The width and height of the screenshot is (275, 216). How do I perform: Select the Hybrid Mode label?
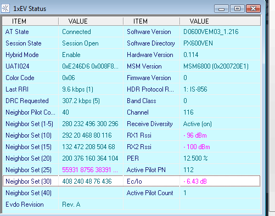[22, 55]
